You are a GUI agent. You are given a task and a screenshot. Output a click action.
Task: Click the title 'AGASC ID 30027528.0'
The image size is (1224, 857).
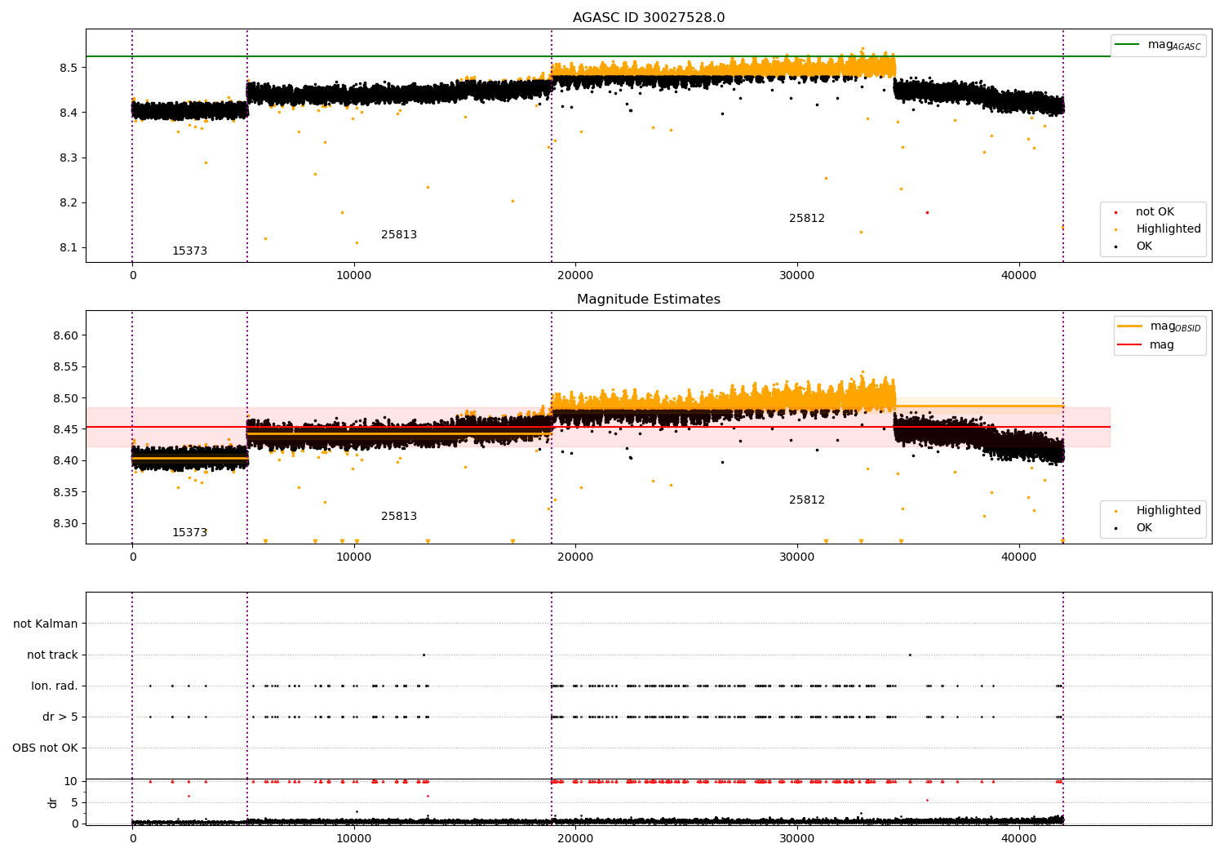click(x=649, y=18)
